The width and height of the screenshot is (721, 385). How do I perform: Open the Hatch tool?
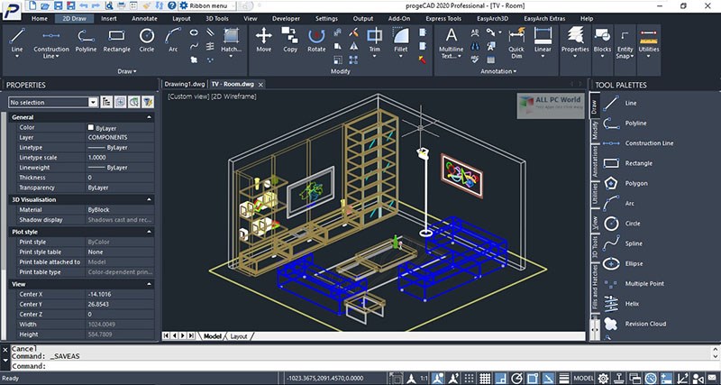[x=232, y=42]
